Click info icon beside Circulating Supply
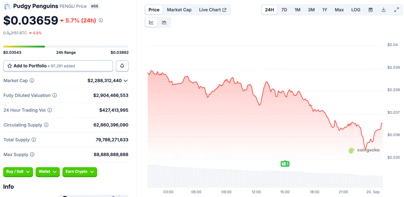404x197 pixels. click(x=46, y=125)
